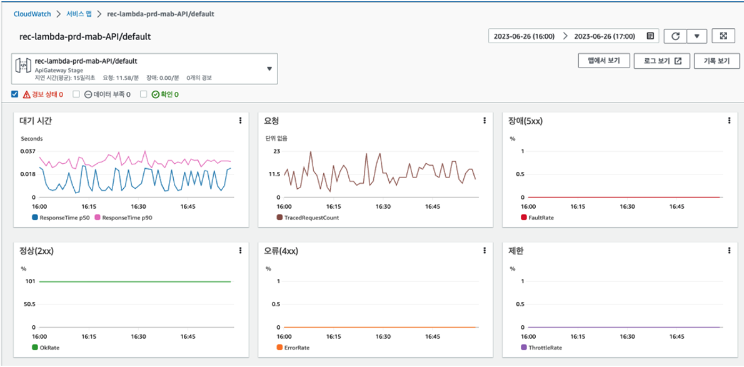
Task: Click the ThrottleRate purple legend swatch
Action: (x=523, y=348)
